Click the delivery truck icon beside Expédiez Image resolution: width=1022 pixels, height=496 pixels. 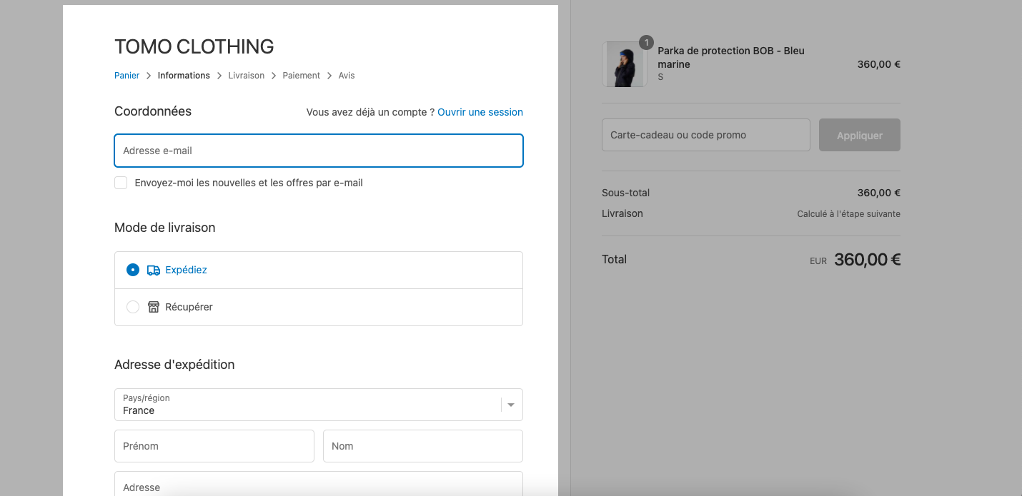[154, 270]
